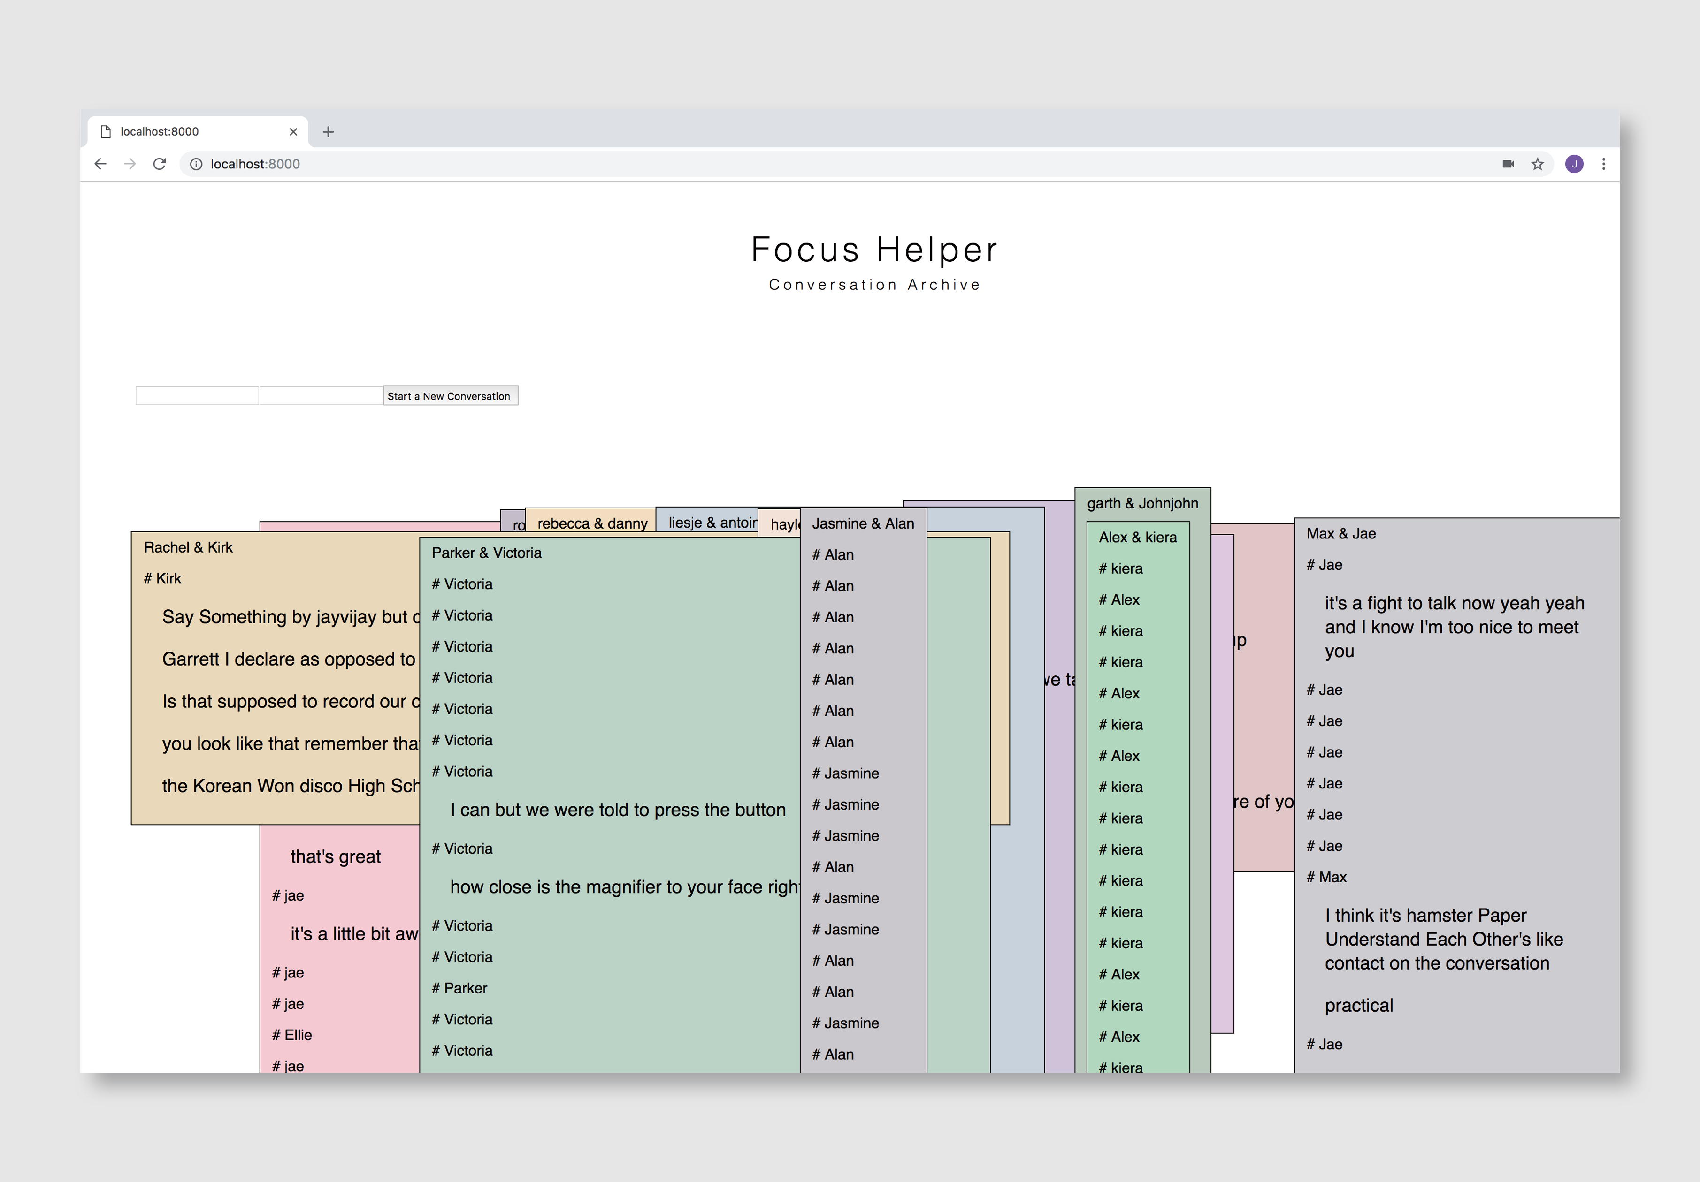Open a new browser tab
The width and height of the screenshot is (1700, 1182).
328,132
